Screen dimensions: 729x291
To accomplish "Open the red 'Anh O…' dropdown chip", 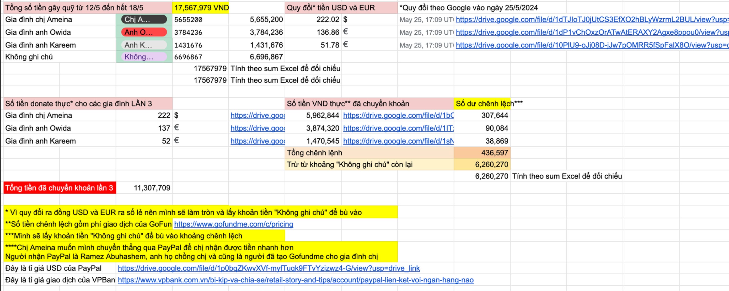I will 144,32.
